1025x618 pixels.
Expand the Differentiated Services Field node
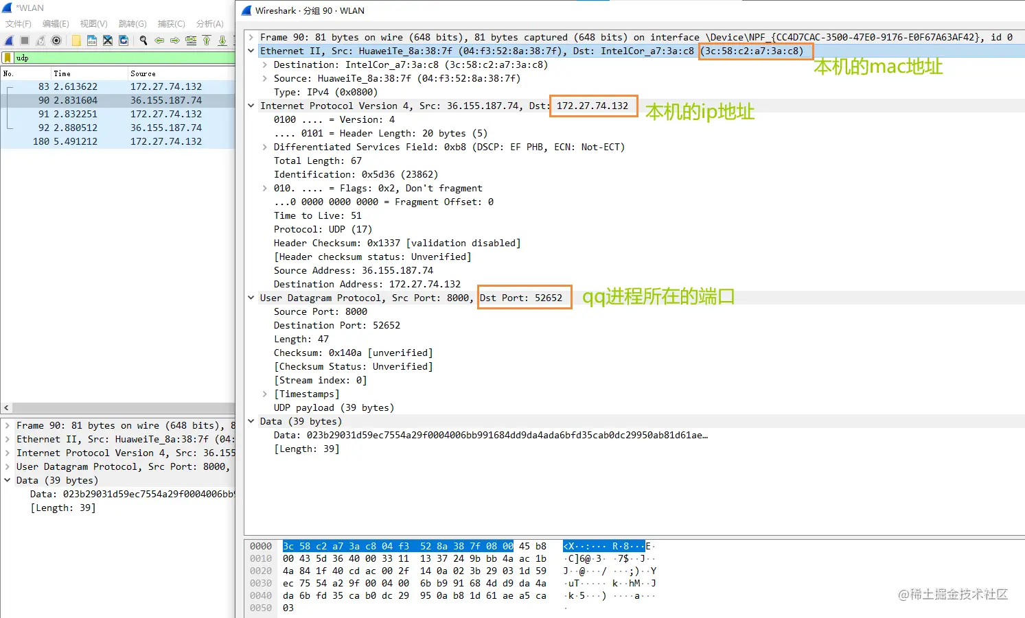tap(265, 147)
